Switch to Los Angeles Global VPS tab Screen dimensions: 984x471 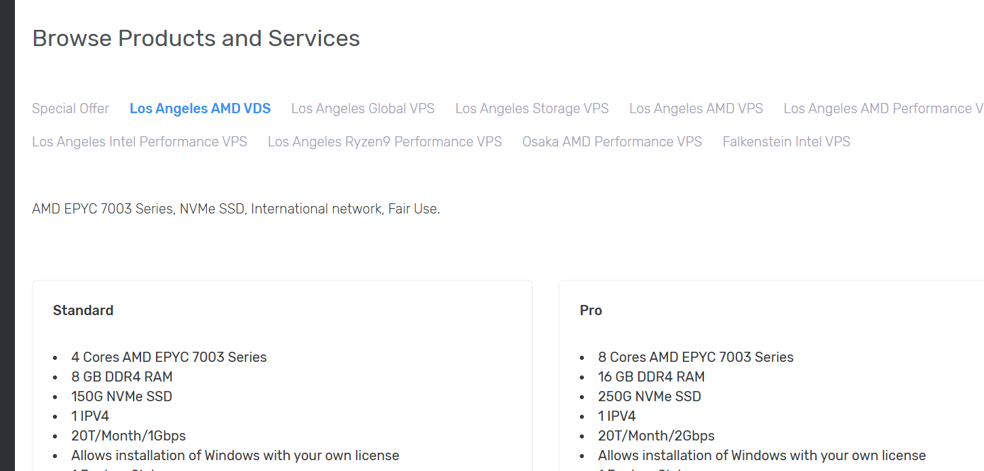coord(363,108)
